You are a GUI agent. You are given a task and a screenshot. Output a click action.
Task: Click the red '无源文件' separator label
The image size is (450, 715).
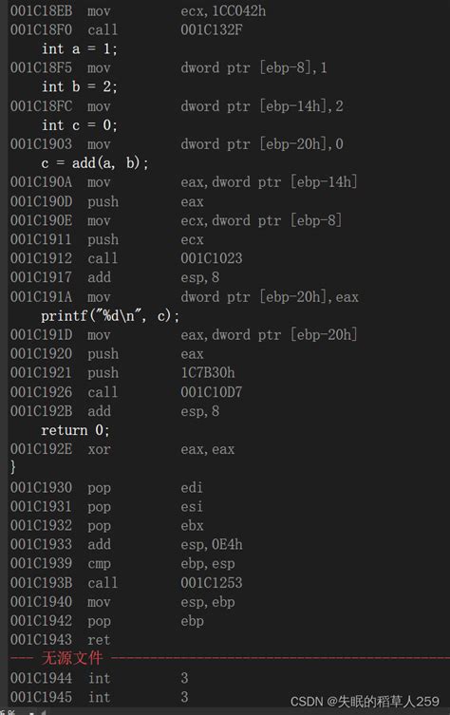point(72,658)
